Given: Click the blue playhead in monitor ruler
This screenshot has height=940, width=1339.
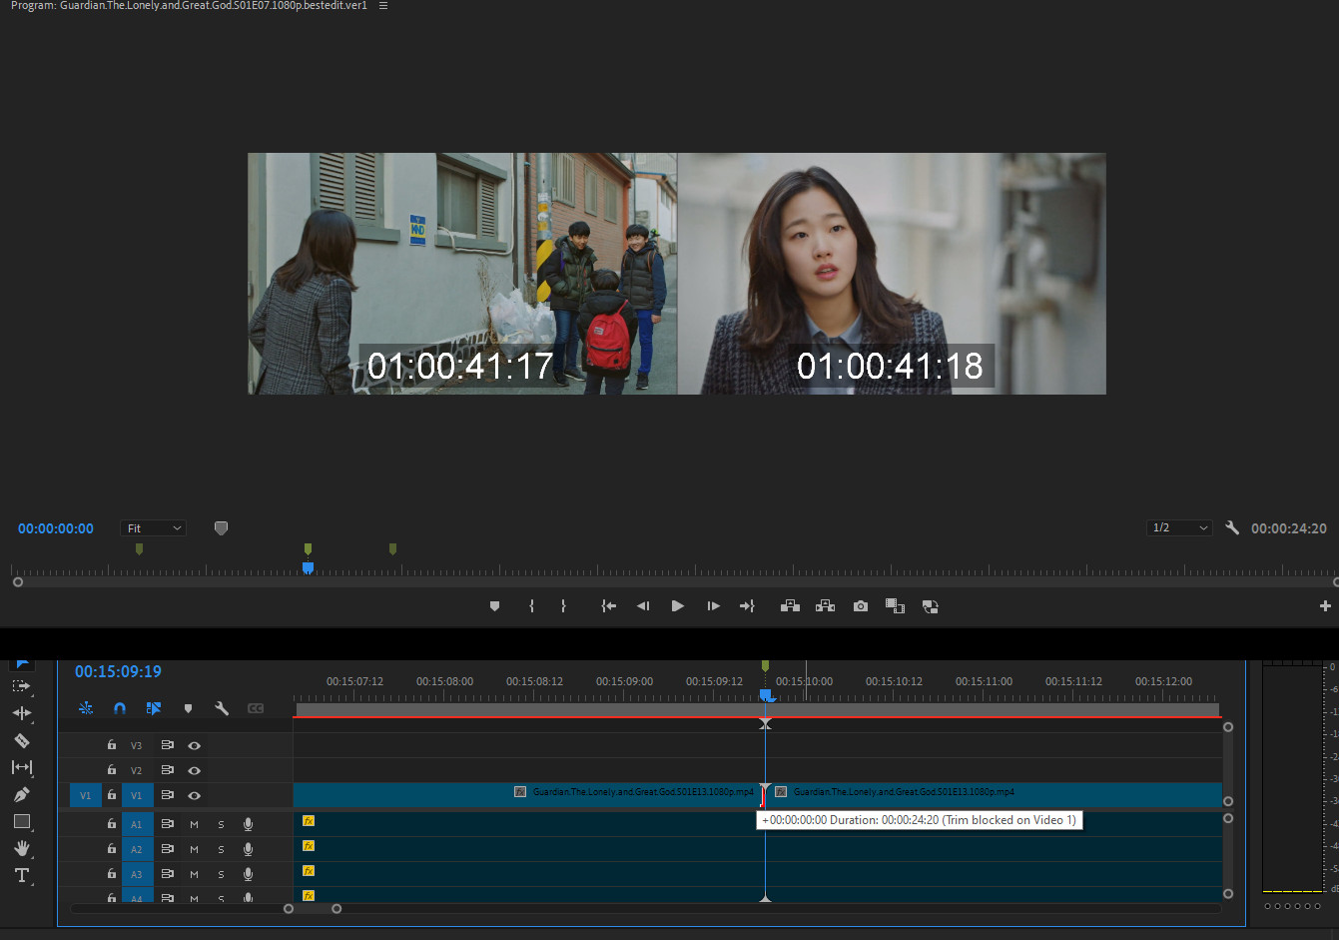Looking at the screenshot, I should [308, 567].
